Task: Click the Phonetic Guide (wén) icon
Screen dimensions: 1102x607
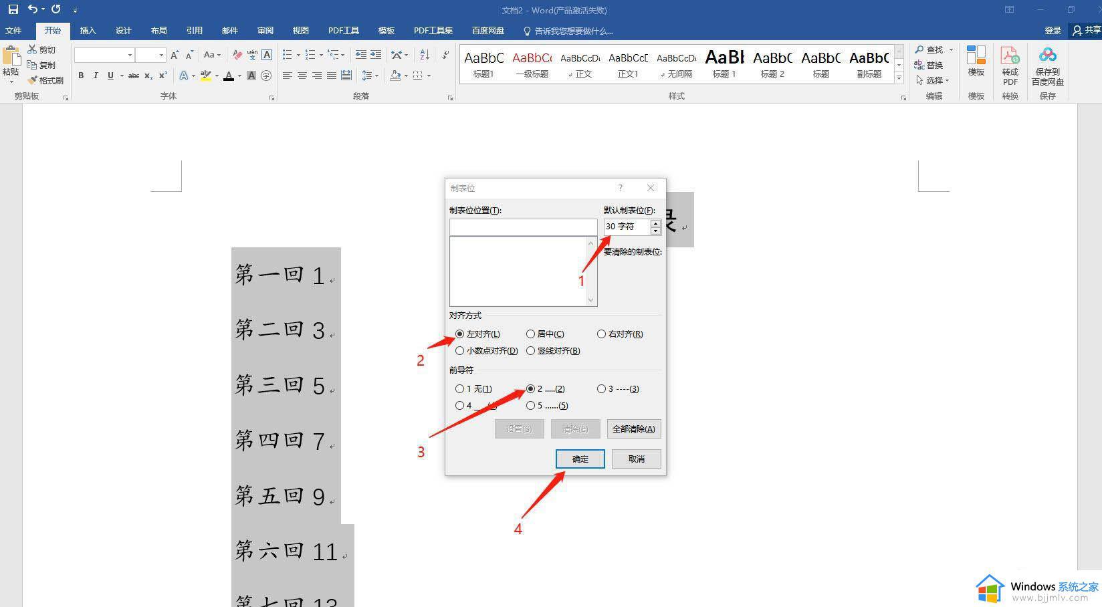Action: coord(252,55)
